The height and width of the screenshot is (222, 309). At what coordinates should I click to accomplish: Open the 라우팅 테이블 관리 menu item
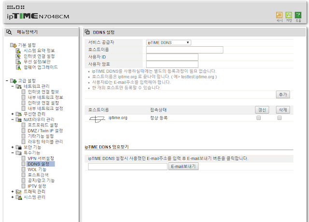(45, 142)
